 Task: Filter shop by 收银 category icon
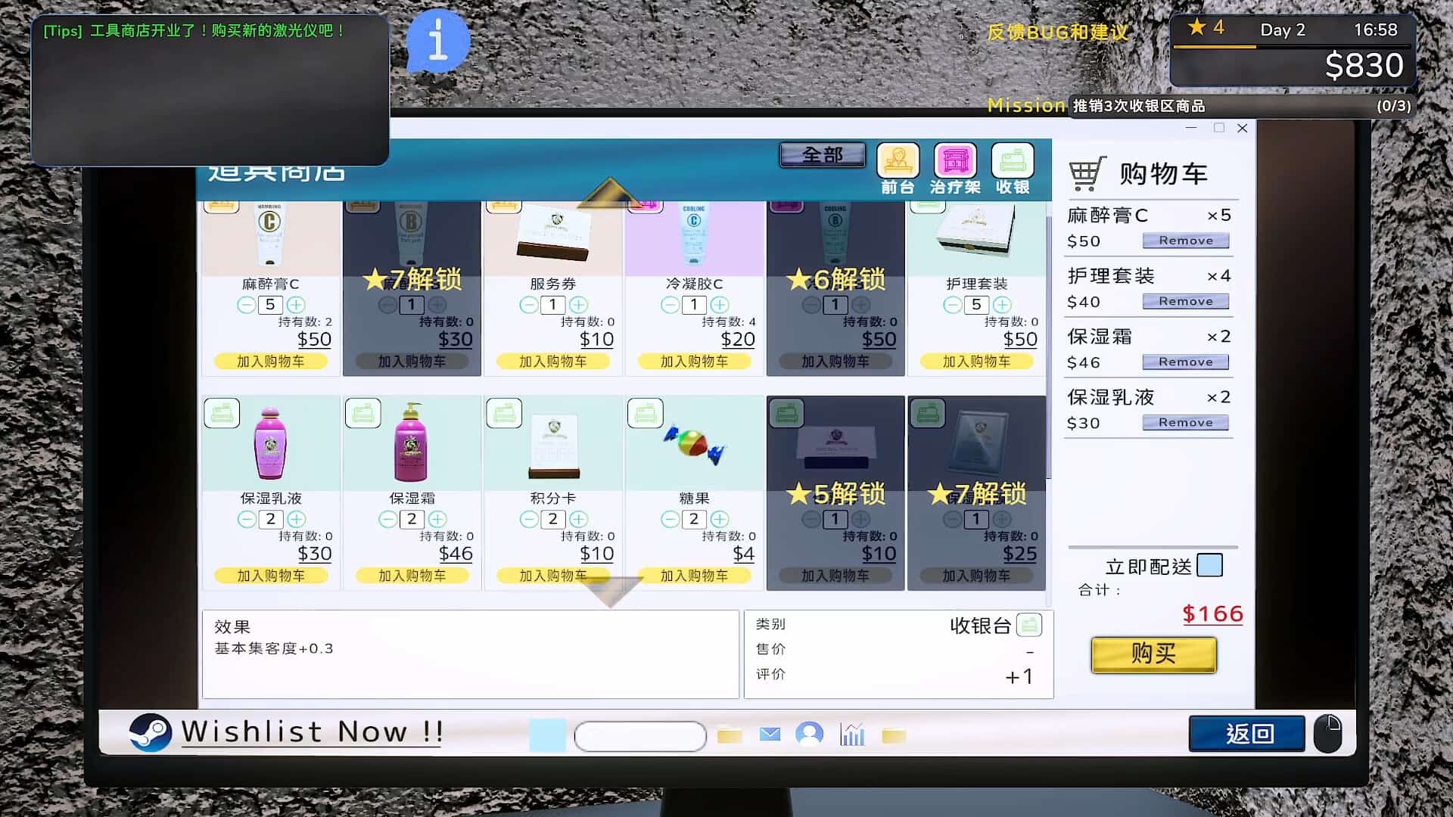coord(1013,160)
